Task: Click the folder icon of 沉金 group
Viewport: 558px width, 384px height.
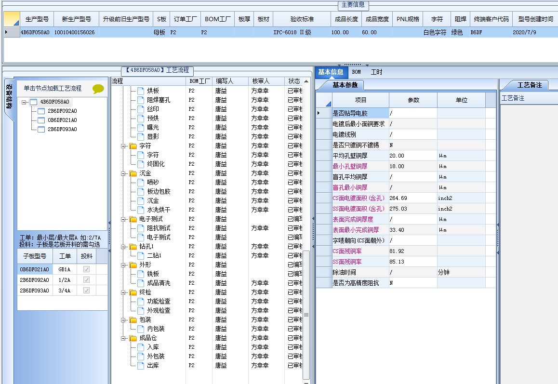Action: [133, 173]
